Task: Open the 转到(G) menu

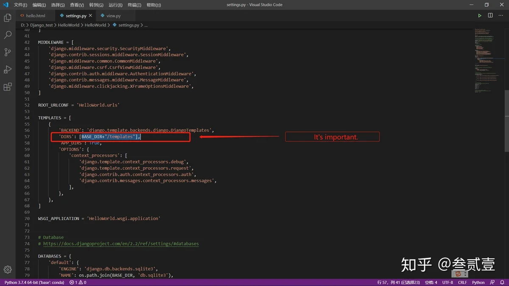Action: click(x=96, y=5)
